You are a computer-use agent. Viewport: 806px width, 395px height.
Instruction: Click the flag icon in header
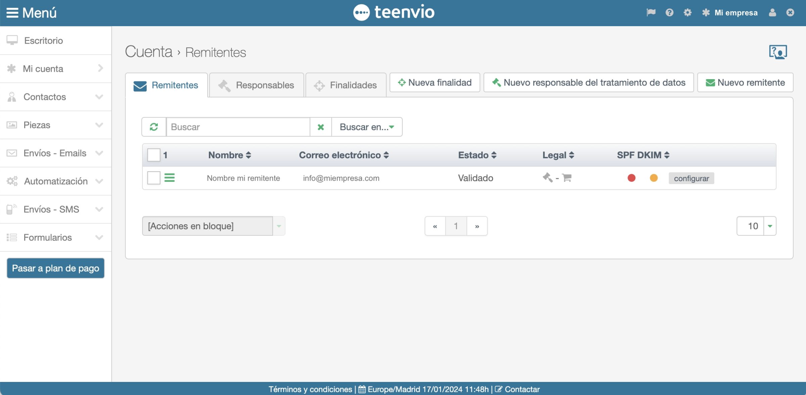click(651, 12)
